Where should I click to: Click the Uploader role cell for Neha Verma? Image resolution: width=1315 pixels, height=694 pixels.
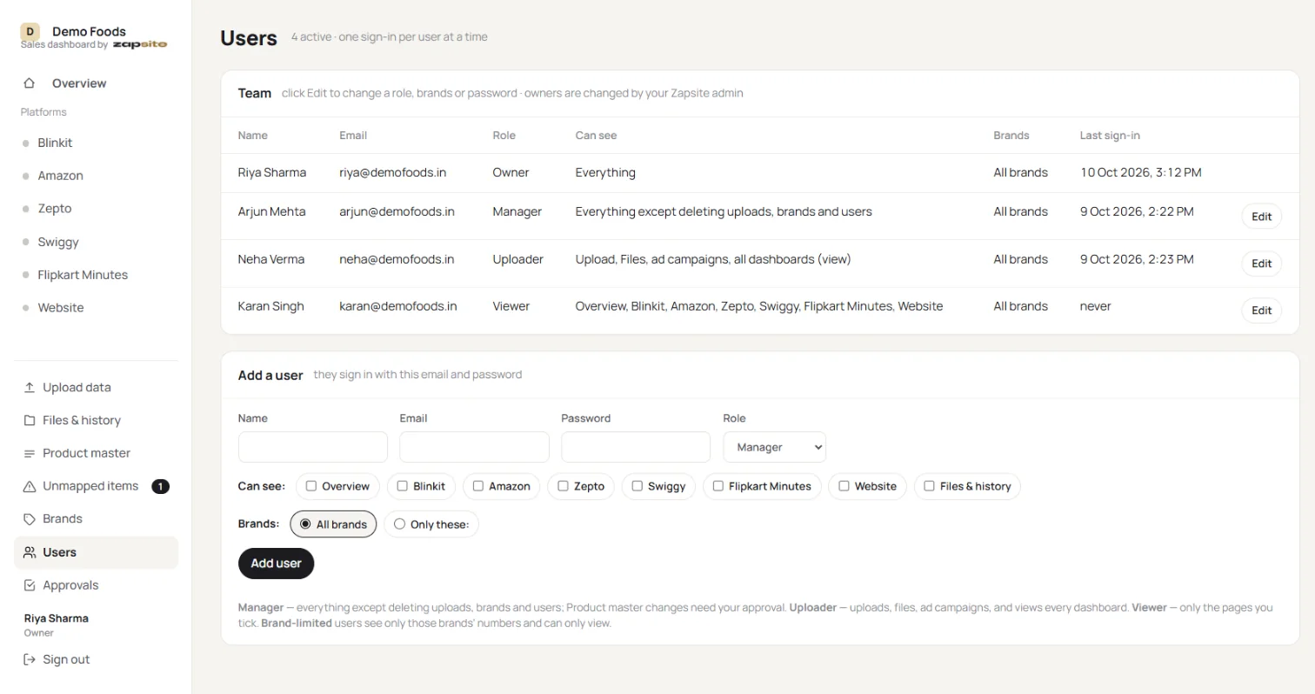[x=517, y=259]
